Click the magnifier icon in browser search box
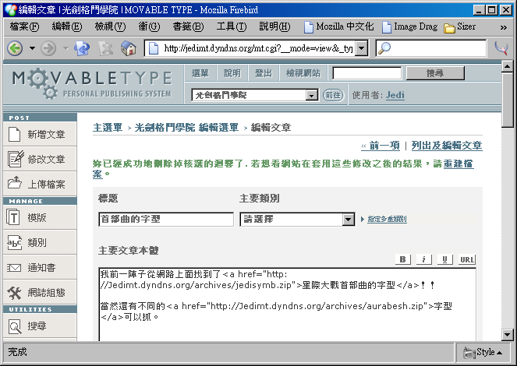This screenshot has width=517, height=366. click(x=384, y=48)
